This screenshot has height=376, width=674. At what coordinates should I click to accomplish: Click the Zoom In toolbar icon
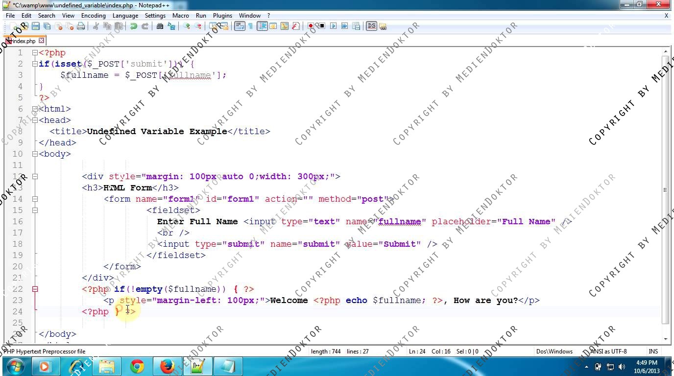tap(187, 26)
